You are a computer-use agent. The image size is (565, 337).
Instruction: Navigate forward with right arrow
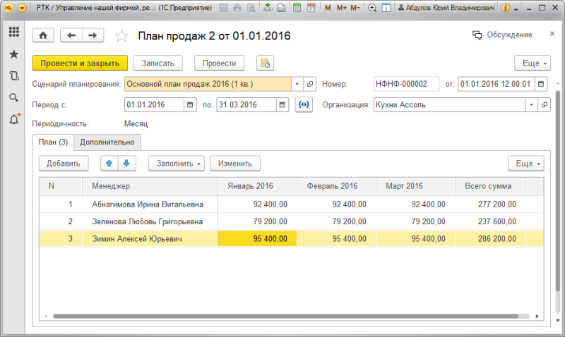click(x=93, y=35)
